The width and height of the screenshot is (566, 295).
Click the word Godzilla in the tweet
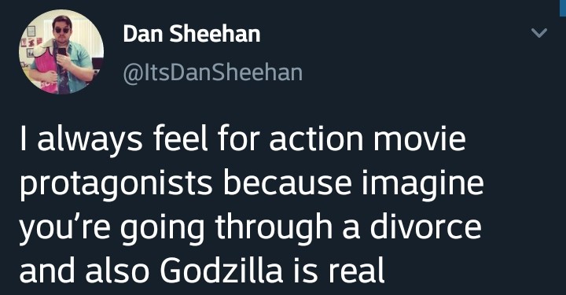[221, 271]
